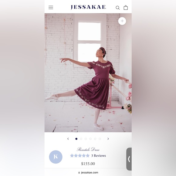Tap the jessakae.com address bar
Viewport: 176px width, 176px height.
(88, 172)
